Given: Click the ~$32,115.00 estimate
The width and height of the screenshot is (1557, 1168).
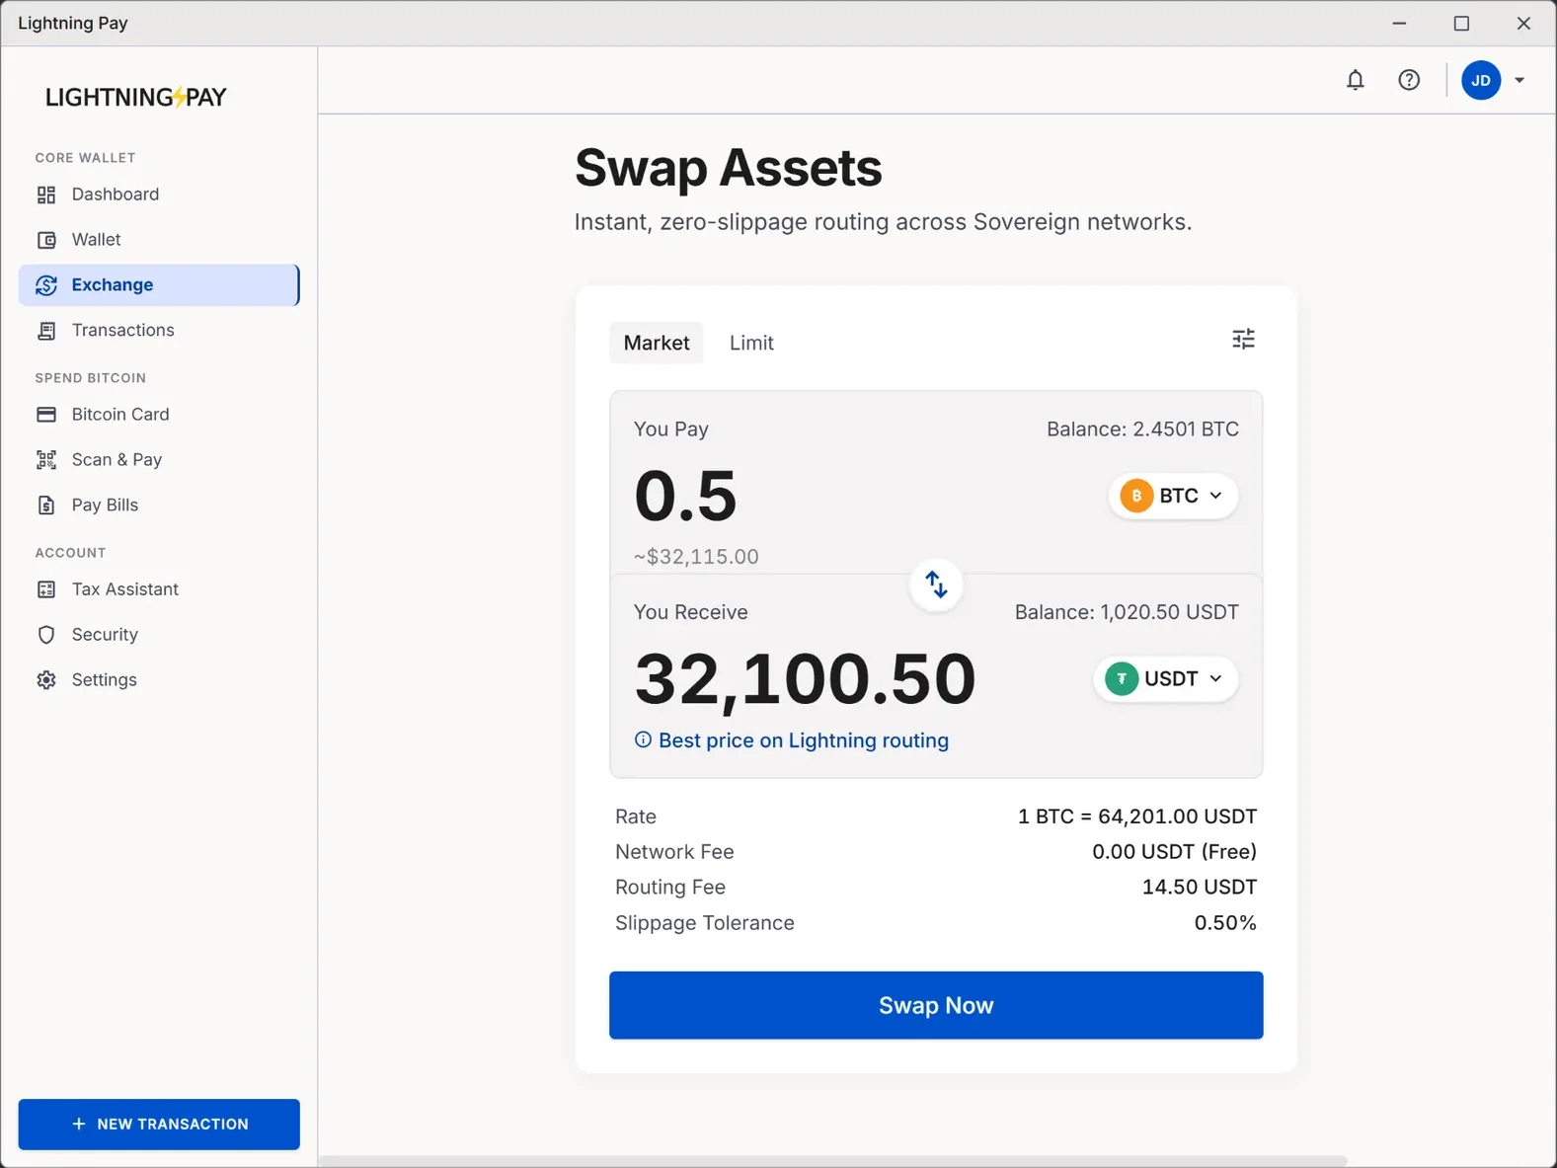Looking at the screenshot, I should 696,557.
